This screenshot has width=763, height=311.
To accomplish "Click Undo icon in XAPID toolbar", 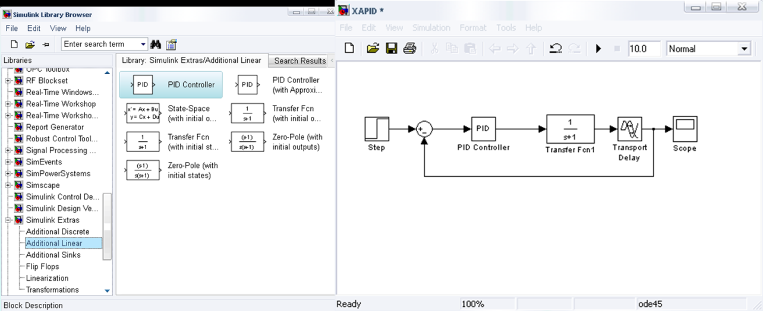I will tap(556, 49).
